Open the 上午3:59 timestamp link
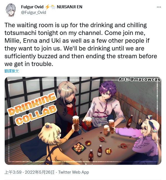The width and height of the screenshot is (166, 180). click(x=13, y=172)
